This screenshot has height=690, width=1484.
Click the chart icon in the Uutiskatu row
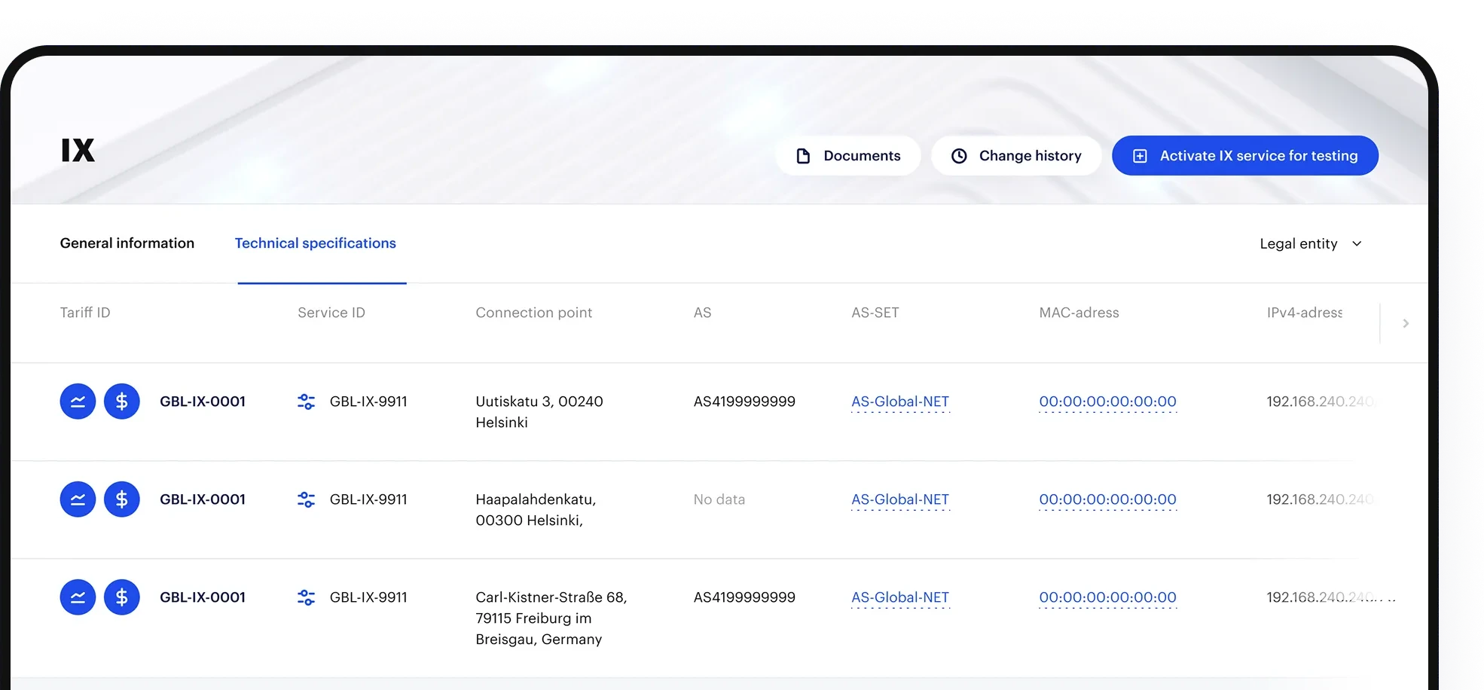click(78, 401)
